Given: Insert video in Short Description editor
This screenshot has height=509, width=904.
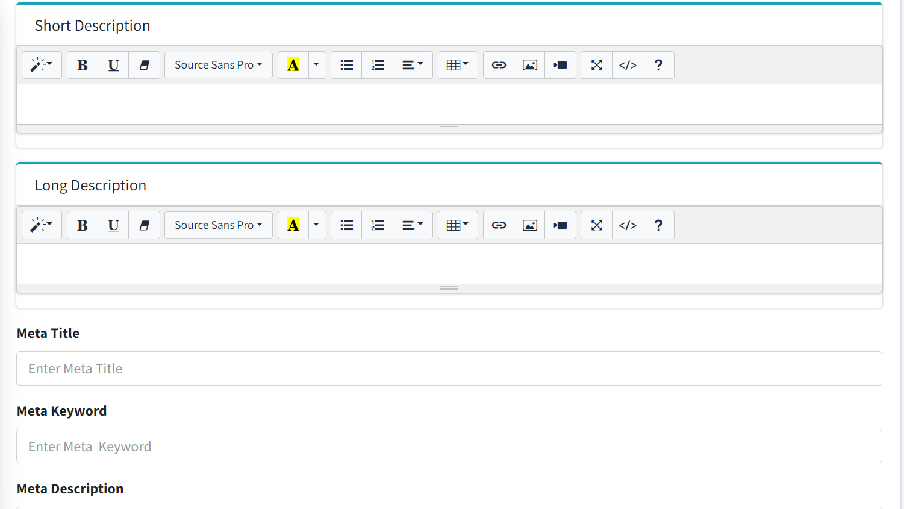Looking at the screenshot, I should coord(560,65).
